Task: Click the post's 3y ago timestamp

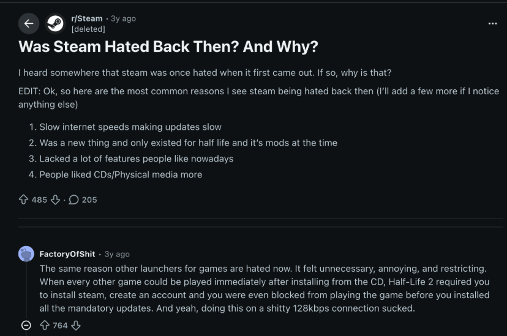Action: click(x=123, y=19)
